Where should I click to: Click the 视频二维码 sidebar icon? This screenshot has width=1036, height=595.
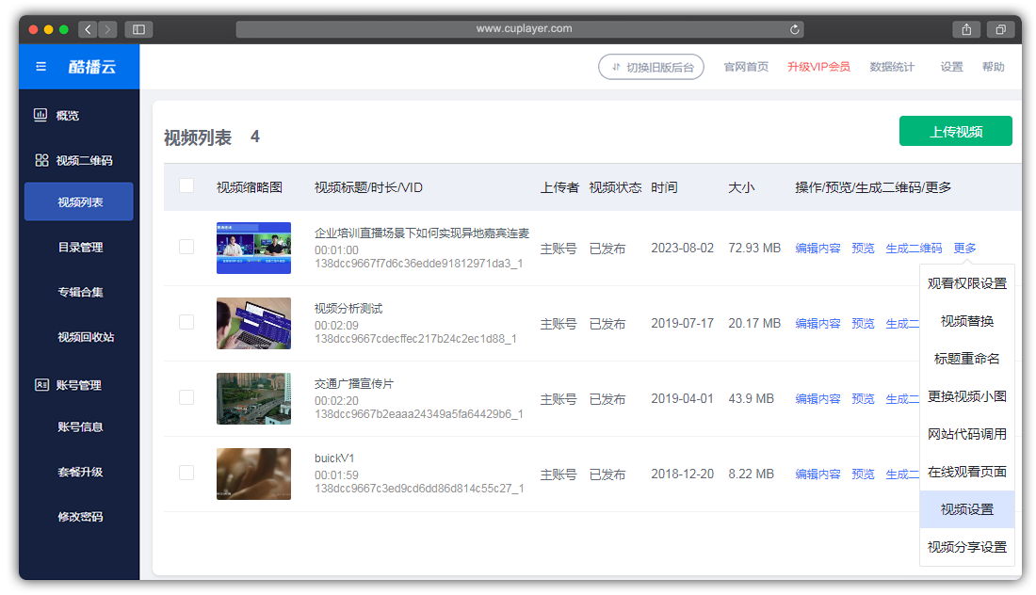point(41,160)
